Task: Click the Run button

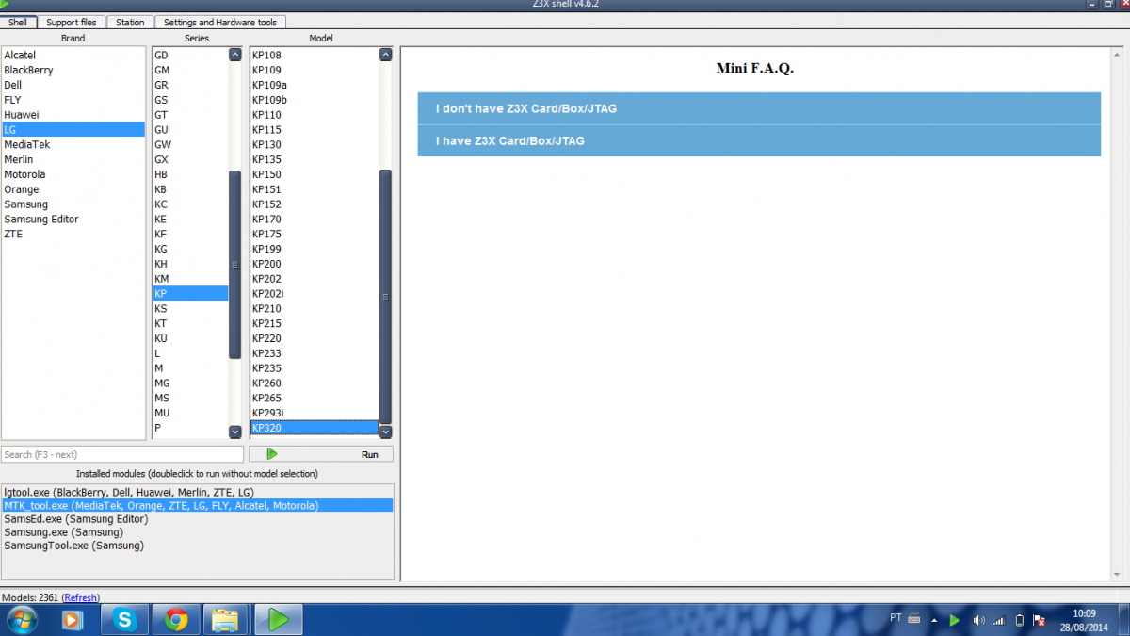Action: coord(321,454)
